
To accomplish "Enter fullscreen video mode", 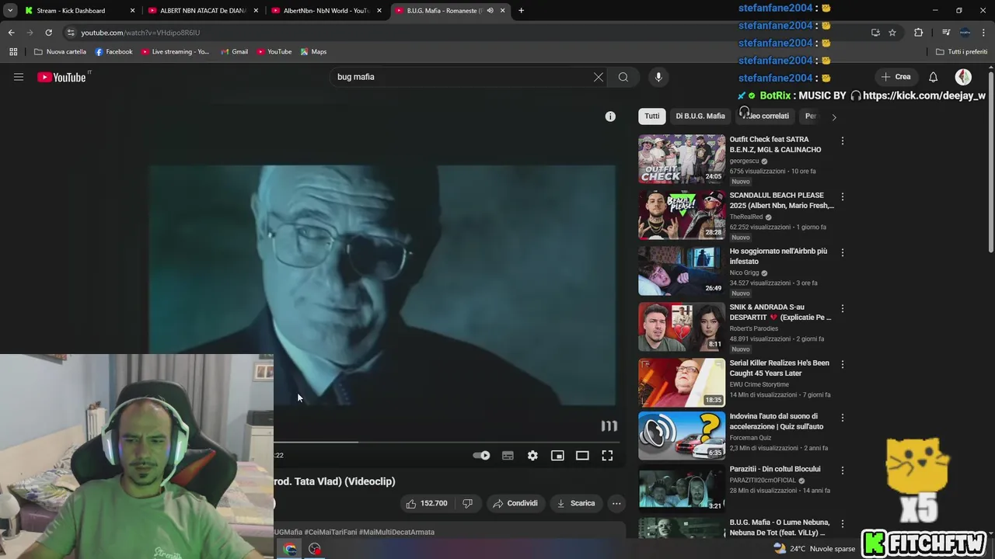I will [x=607, y=456].
